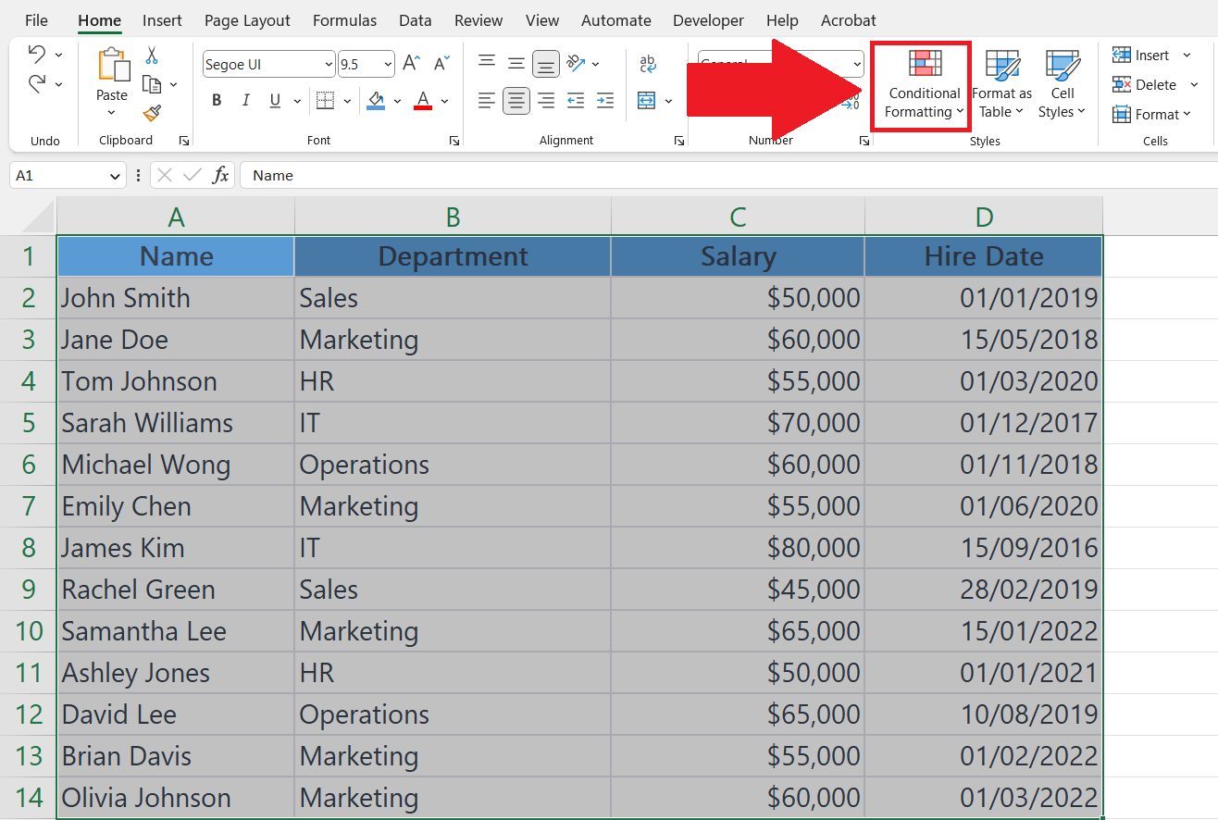Click the Increase Indent icon

pyautogui.click(x=605, y=100)
